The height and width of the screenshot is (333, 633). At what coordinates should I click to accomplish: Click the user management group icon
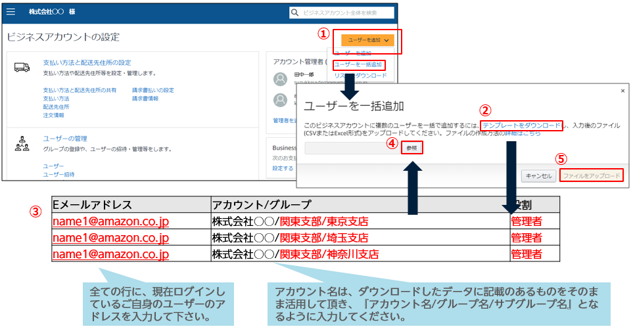(x=22, y=144)
